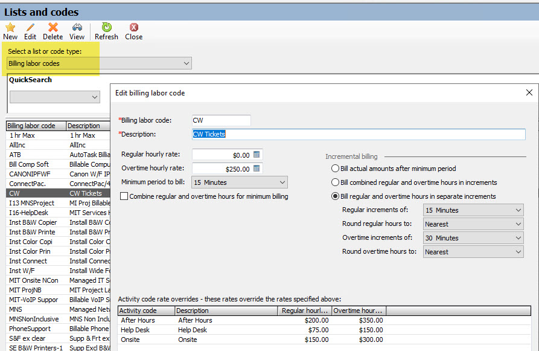
Task: Select the After Hours activity code row
Action: tap(324, 320)
